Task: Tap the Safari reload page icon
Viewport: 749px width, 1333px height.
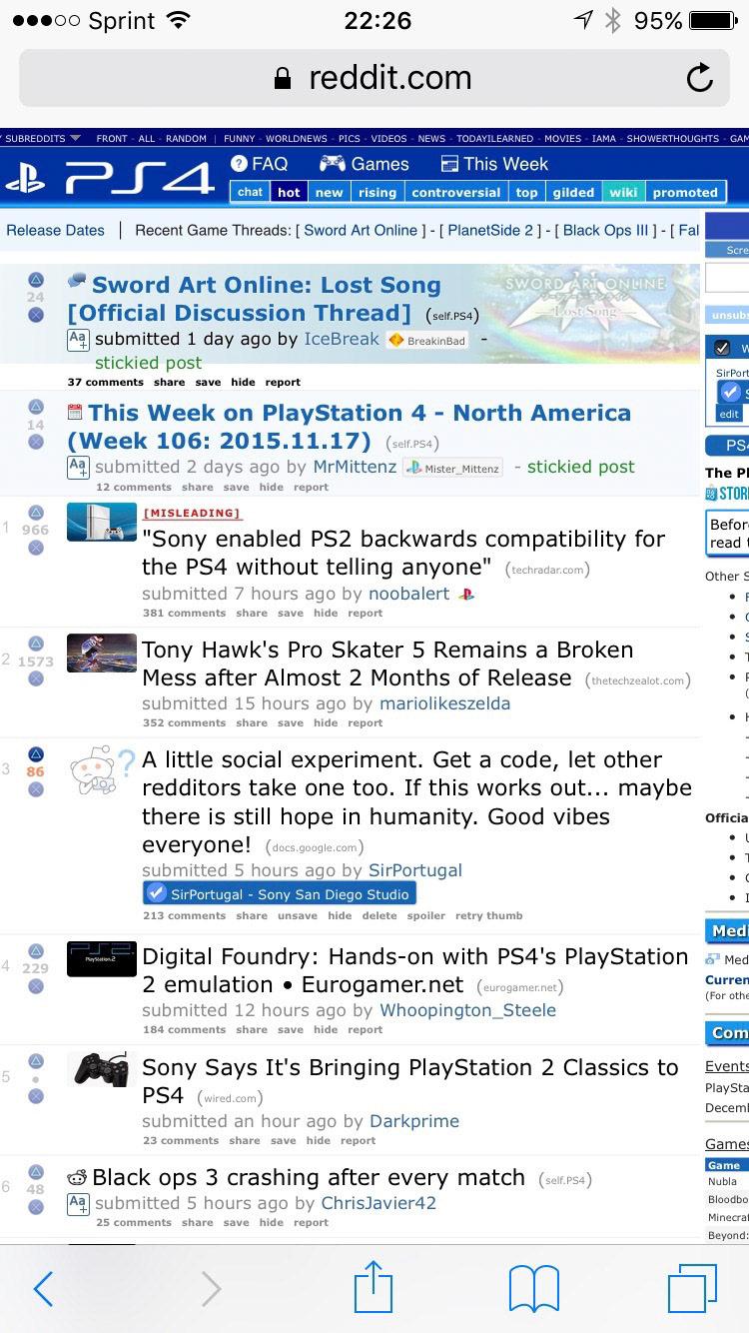Action: (699, 78)
